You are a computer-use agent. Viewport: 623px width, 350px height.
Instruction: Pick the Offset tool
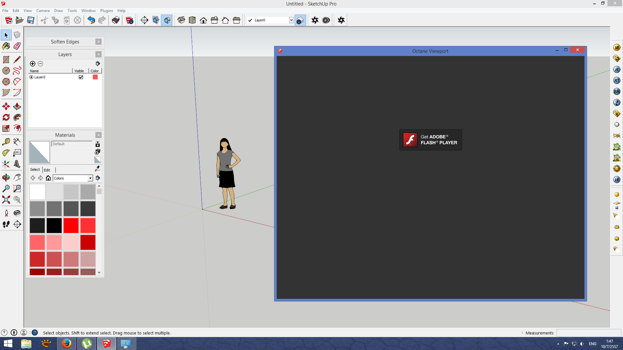tap(17, 128)
